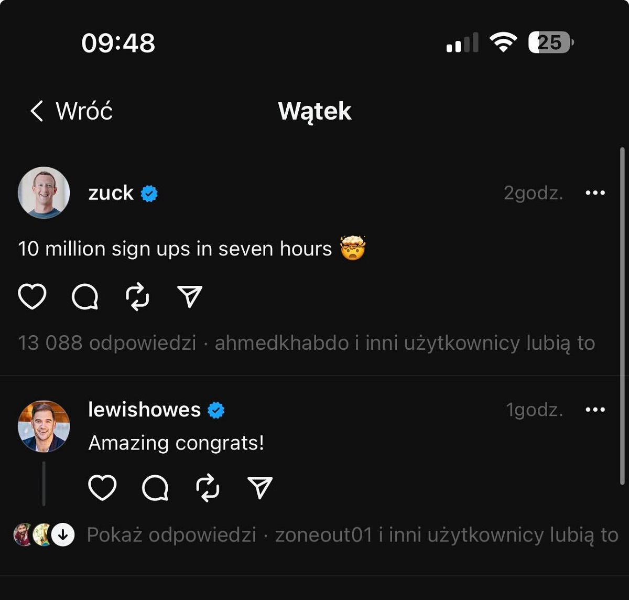Open lewishowes' profile picture
This screenshot has width=629, height=600.
pos(44,426)
